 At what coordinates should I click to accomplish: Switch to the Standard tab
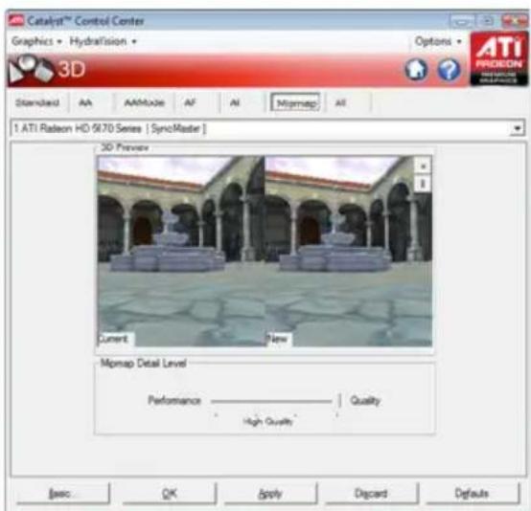[x=37, y=102]
